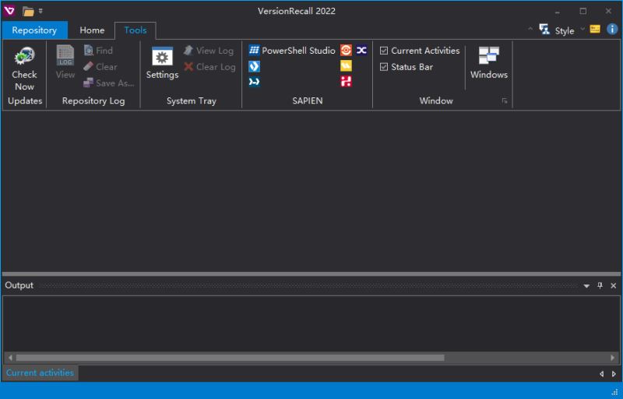The image size is (623, 399).
Task: Click the VersionRecall logo in title bar
Action: pyautogui.click(x=9, y=11)
